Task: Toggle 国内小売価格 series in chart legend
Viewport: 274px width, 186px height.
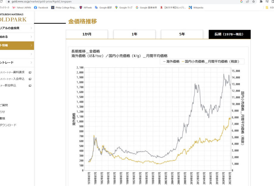Action: 210,61
